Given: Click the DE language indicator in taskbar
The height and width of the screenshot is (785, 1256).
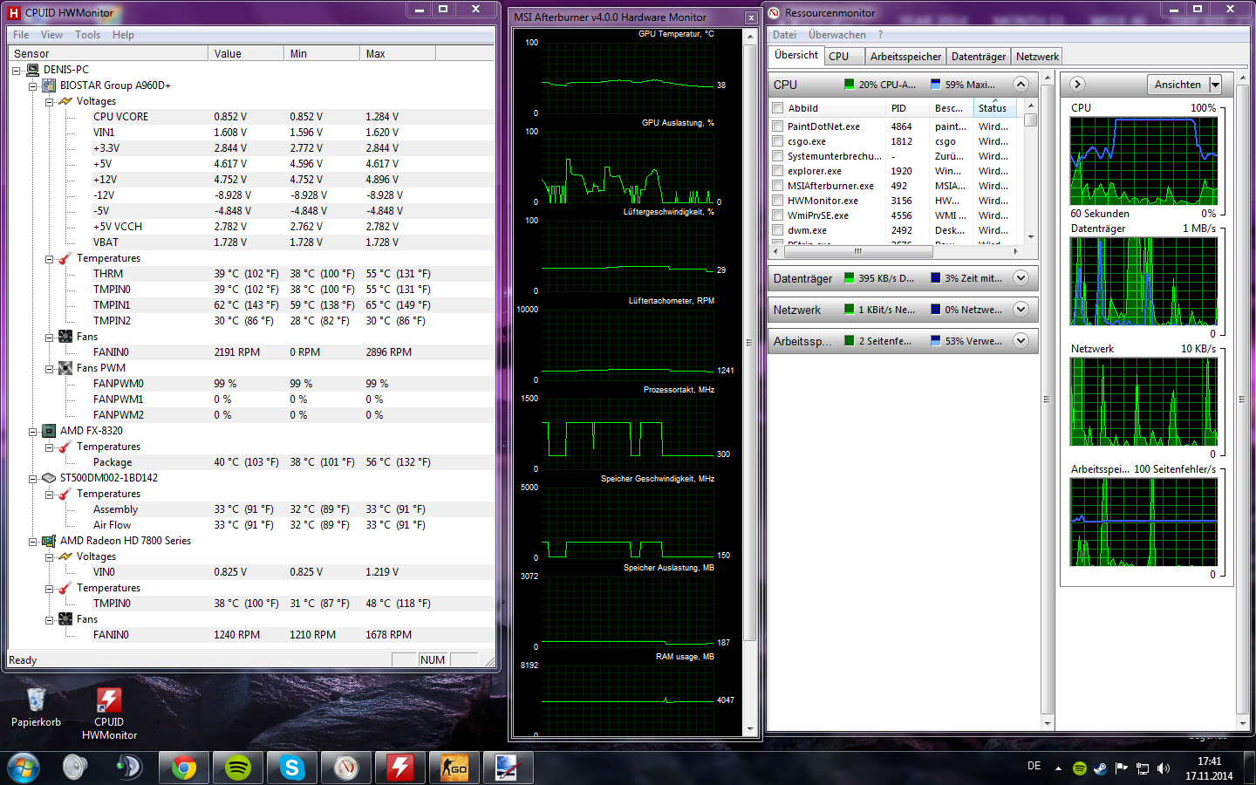Looking at the screenshot, I should click(1034, 766).
